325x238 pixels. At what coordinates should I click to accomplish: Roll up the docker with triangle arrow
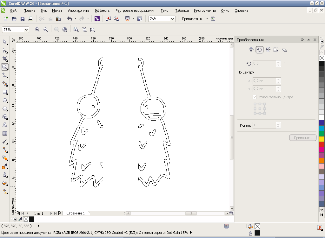308,40
